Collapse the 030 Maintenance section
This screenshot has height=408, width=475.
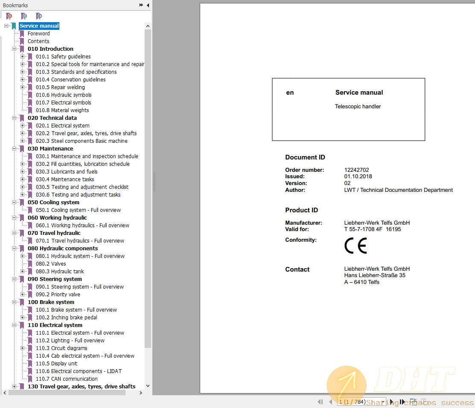[x=14, y=149]
